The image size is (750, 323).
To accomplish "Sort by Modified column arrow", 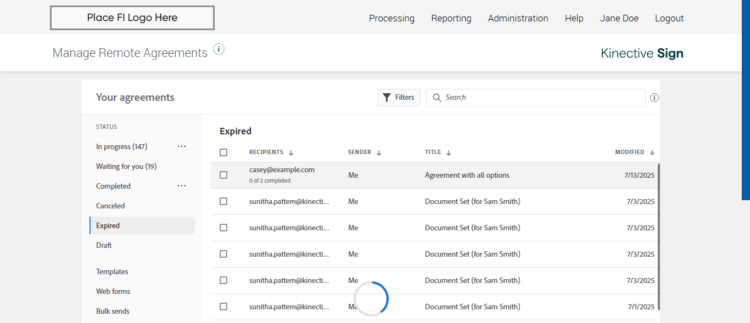I will point(652,153).
